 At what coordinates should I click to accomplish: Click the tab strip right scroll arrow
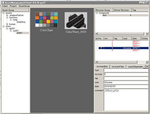(x=147, y=66)
